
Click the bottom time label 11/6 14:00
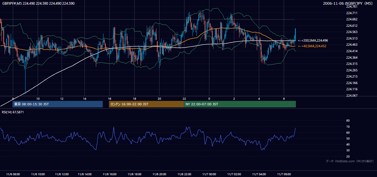85,174
